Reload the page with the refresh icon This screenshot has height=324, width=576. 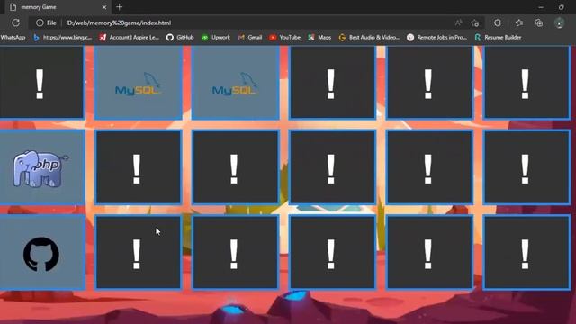[x=16, y=22]
